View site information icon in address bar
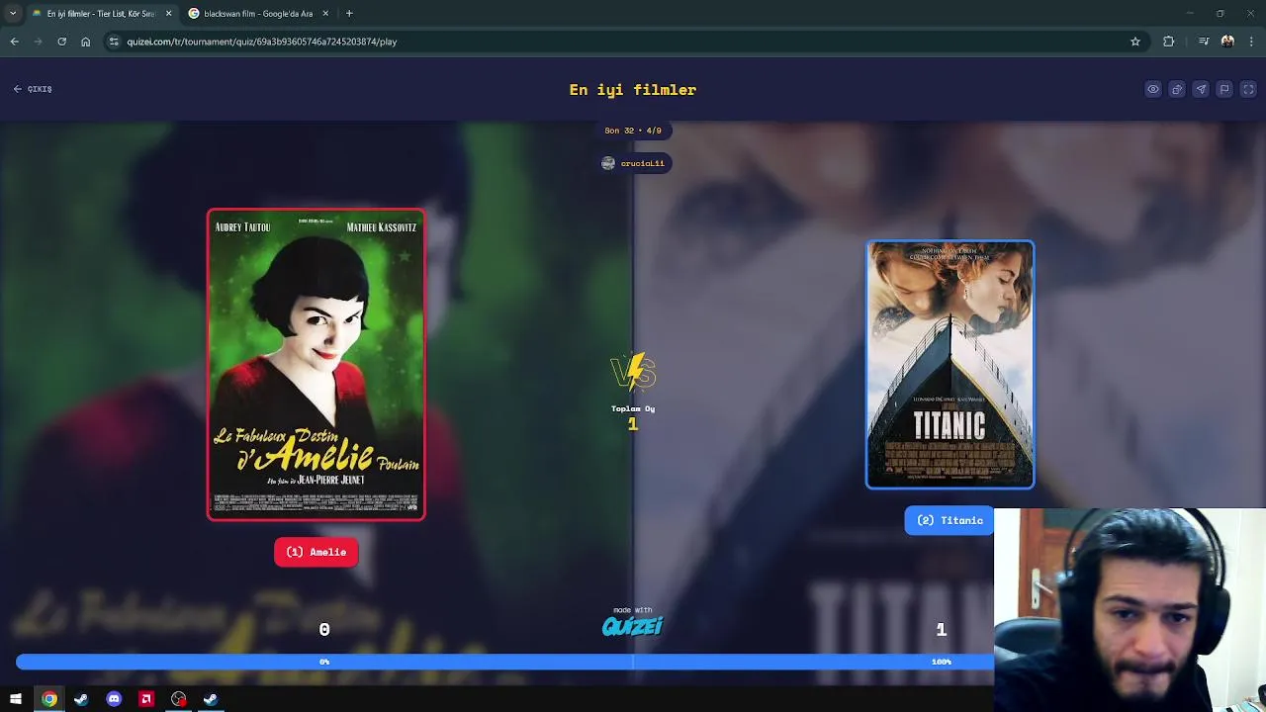 [x=114, y=42]
